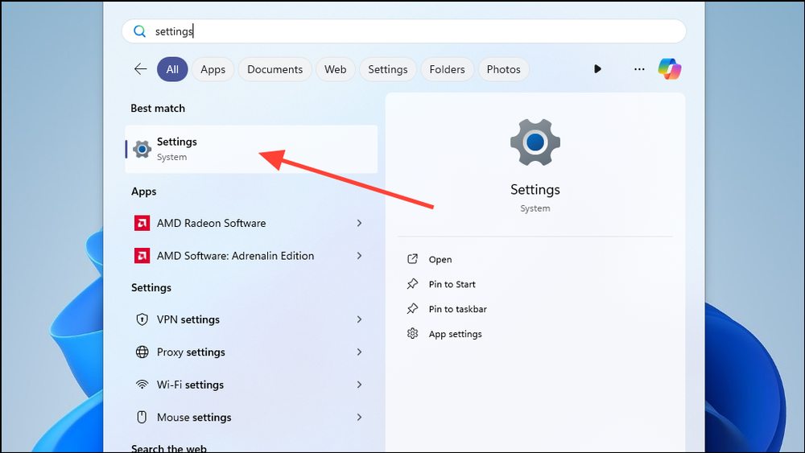Switch to the Apps filter tab
The height and width of the screenshot is (453, 805).
pyautogui.click(x=213, y=69)
